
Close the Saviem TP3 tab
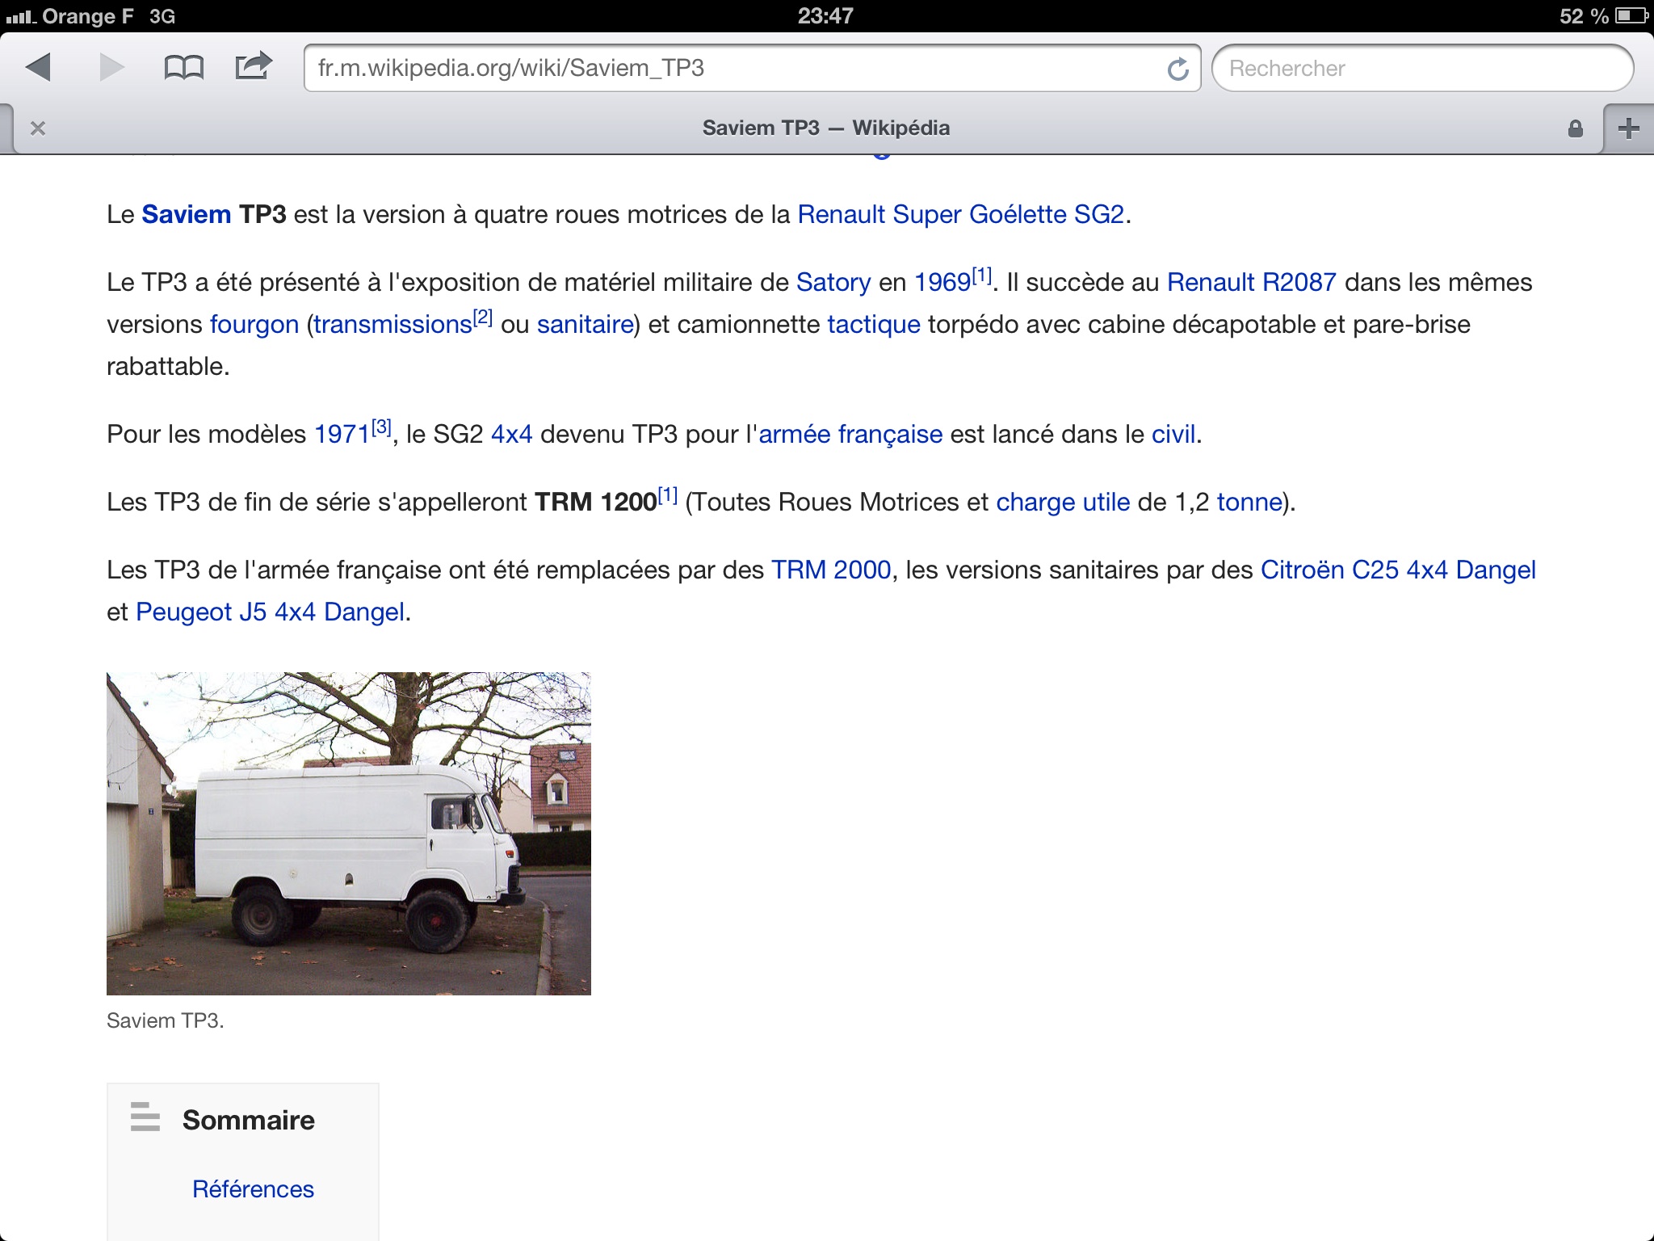click(38, 128)
